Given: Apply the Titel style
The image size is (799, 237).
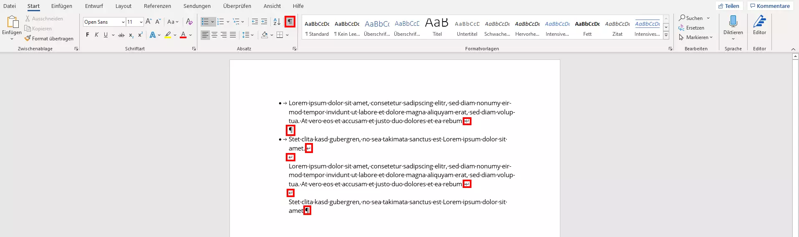Looking at the screenshot, I should [437, 27].
